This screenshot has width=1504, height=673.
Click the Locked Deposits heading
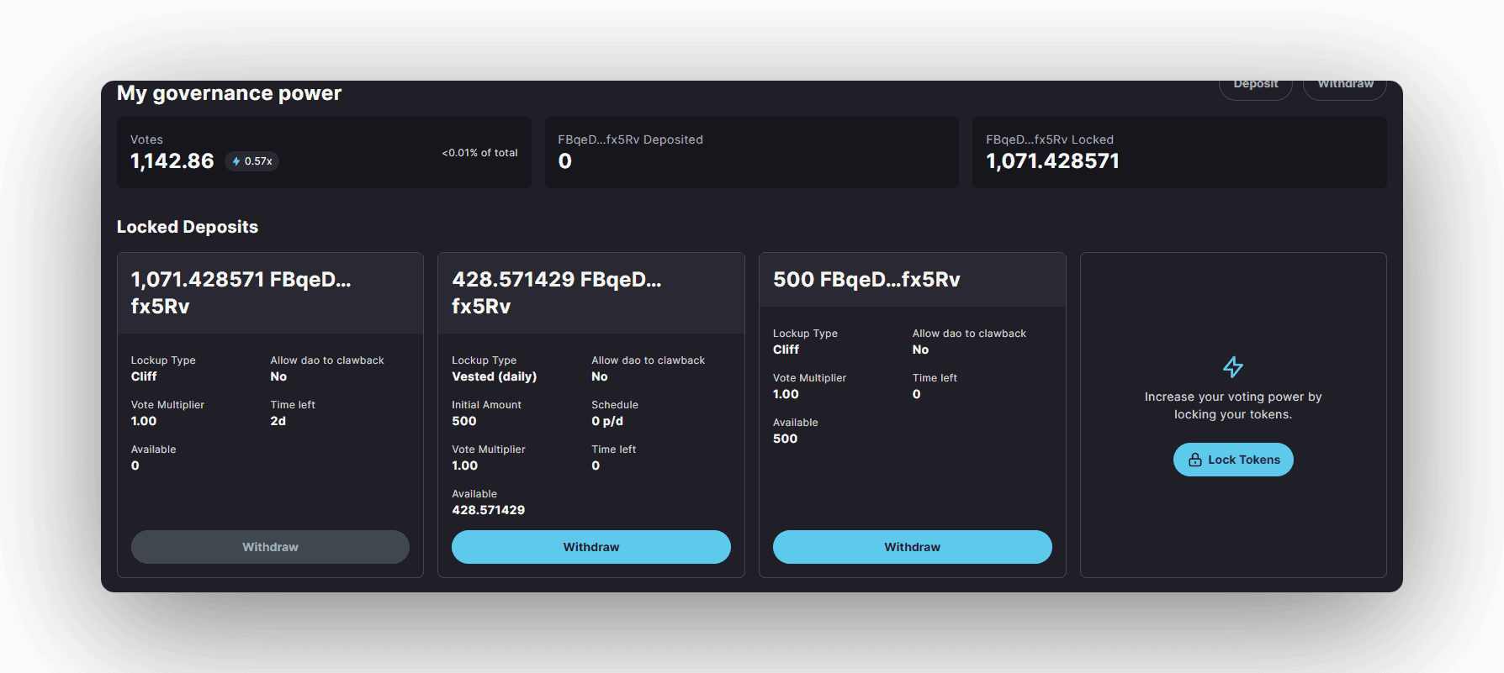[188, 227]
